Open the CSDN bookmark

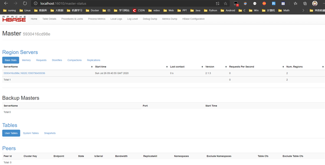pos(139,10)
